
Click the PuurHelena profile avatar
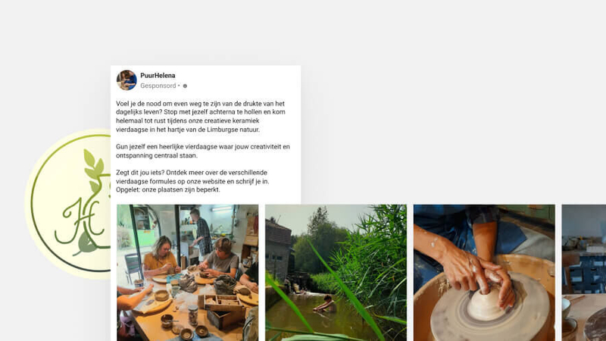pyautogui.click(x=127, y=80)
